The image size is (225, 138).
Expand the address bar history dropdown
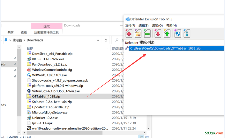pos(98,40)
